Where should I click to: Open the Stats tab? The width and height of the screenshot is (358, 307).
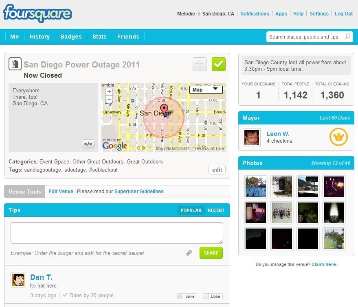tap(99, 37)
